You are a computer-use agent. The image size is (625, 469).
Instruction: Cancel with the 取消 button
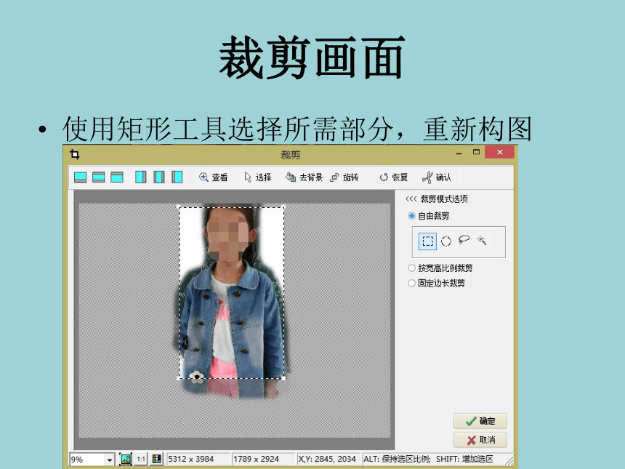pyautogui.click(x=480, y=440)
